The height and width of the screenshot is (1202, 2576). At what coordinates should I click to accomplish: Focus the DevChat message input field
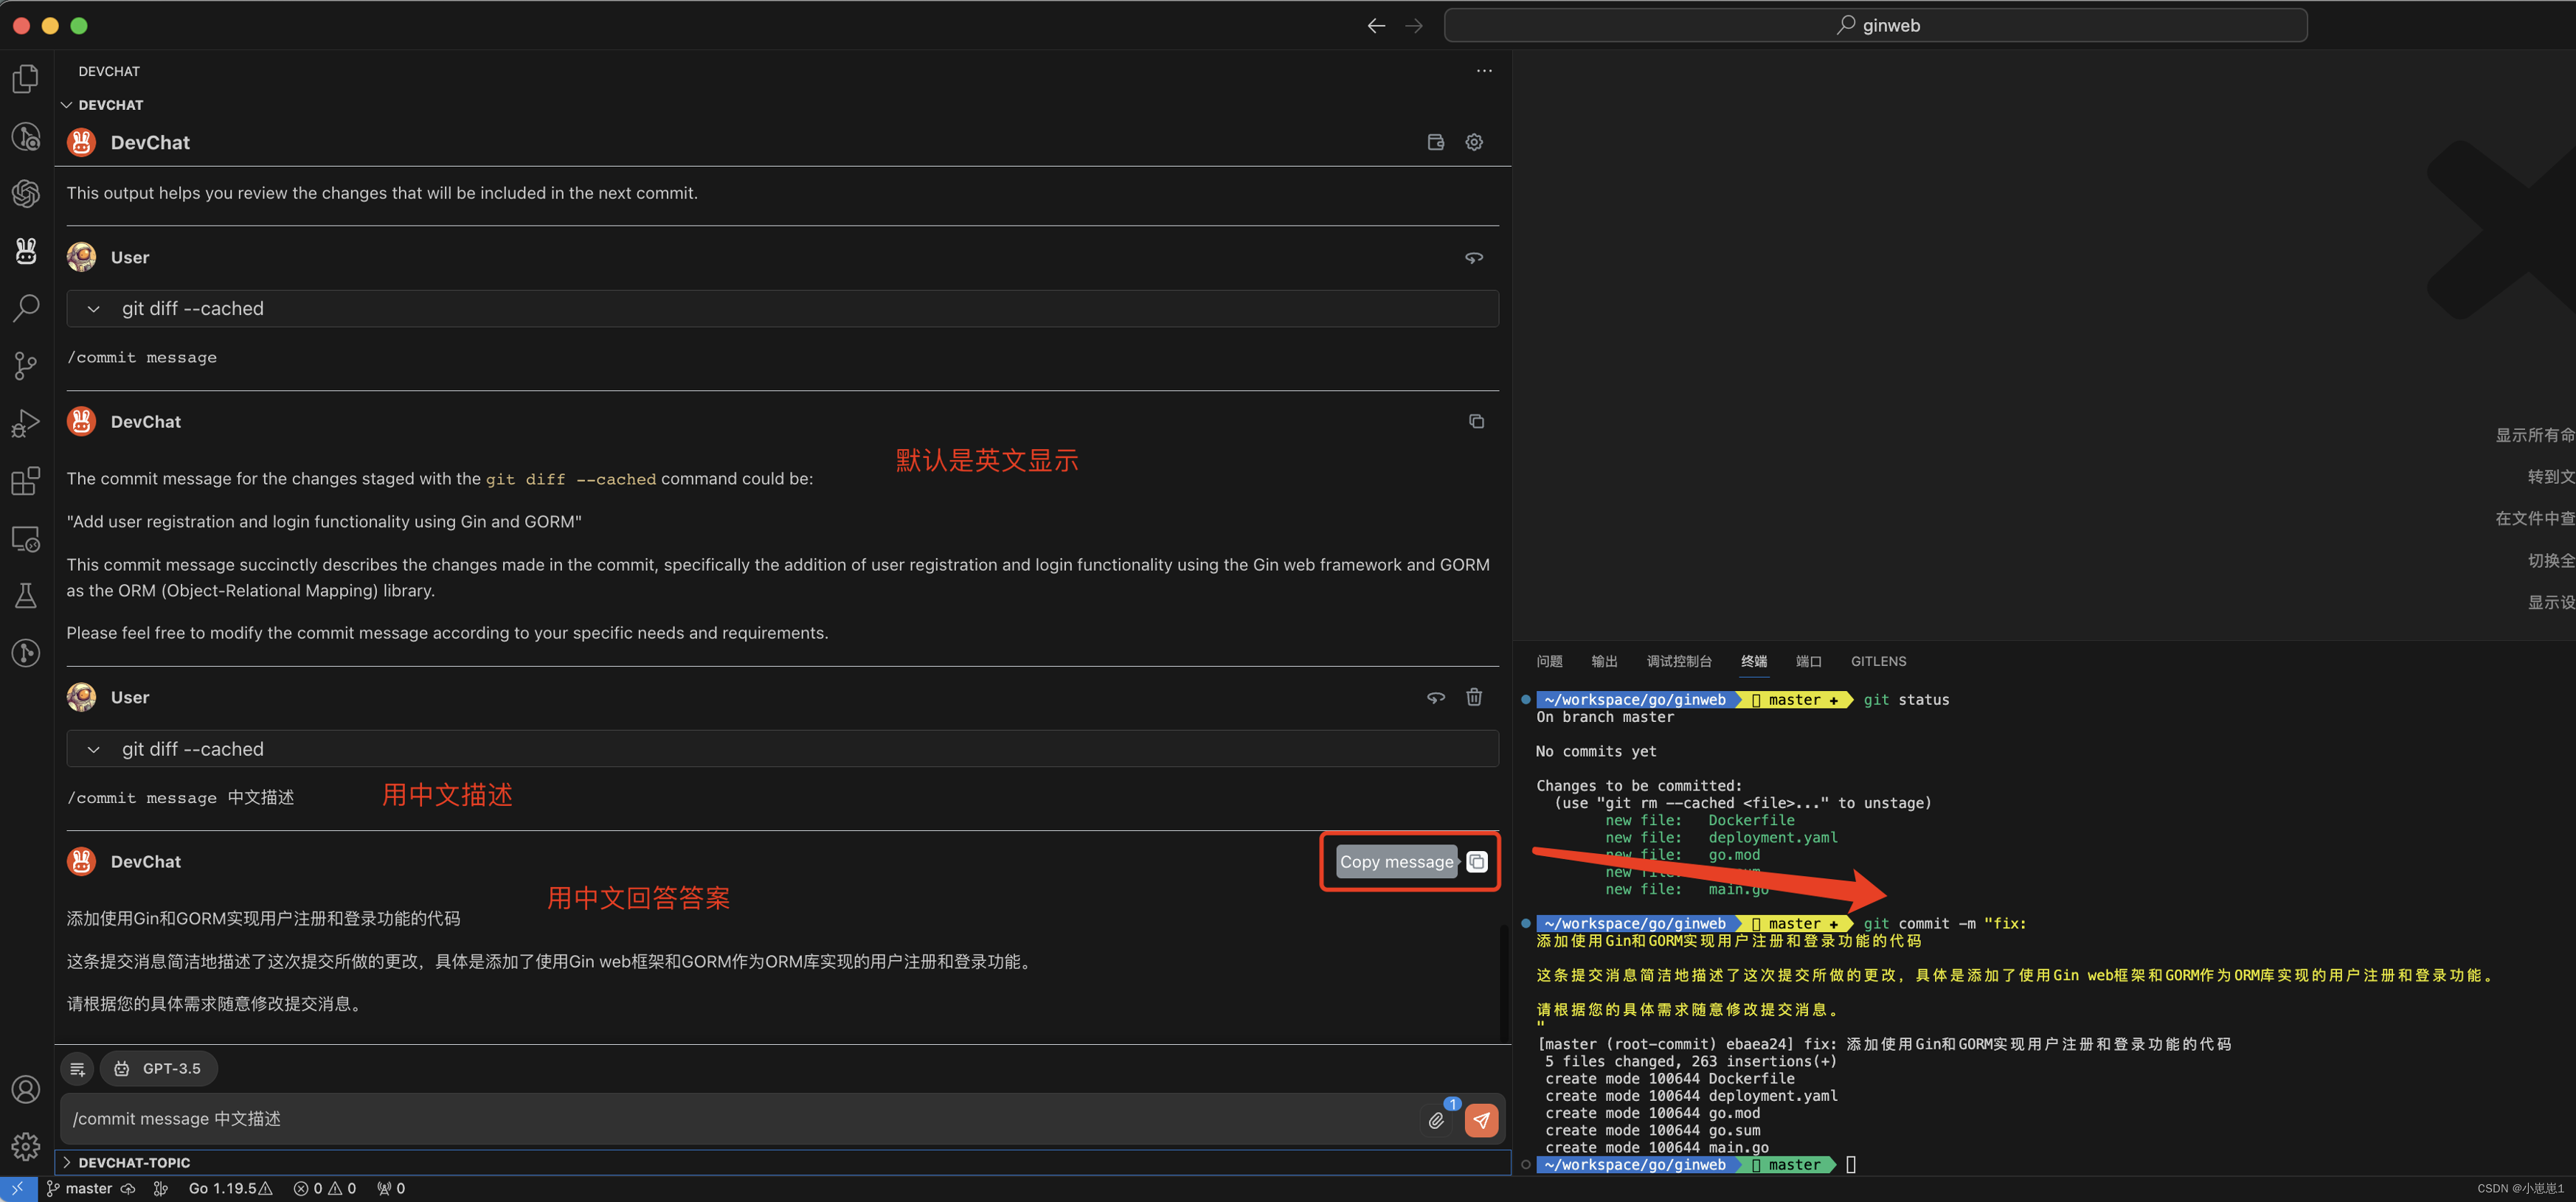[x=740, y=1119]
